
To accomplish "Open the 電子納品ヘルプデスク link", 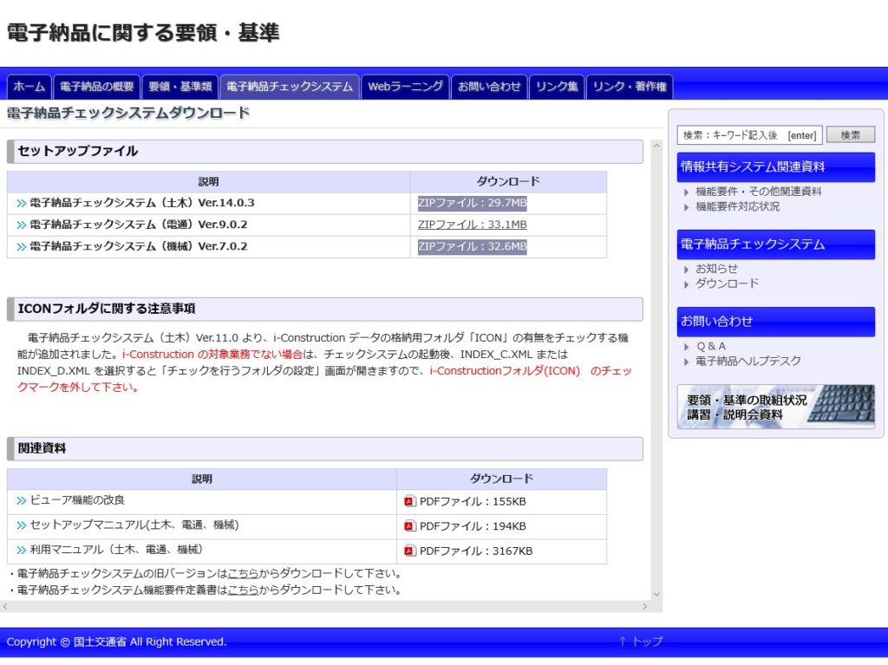I will (748, 362).
